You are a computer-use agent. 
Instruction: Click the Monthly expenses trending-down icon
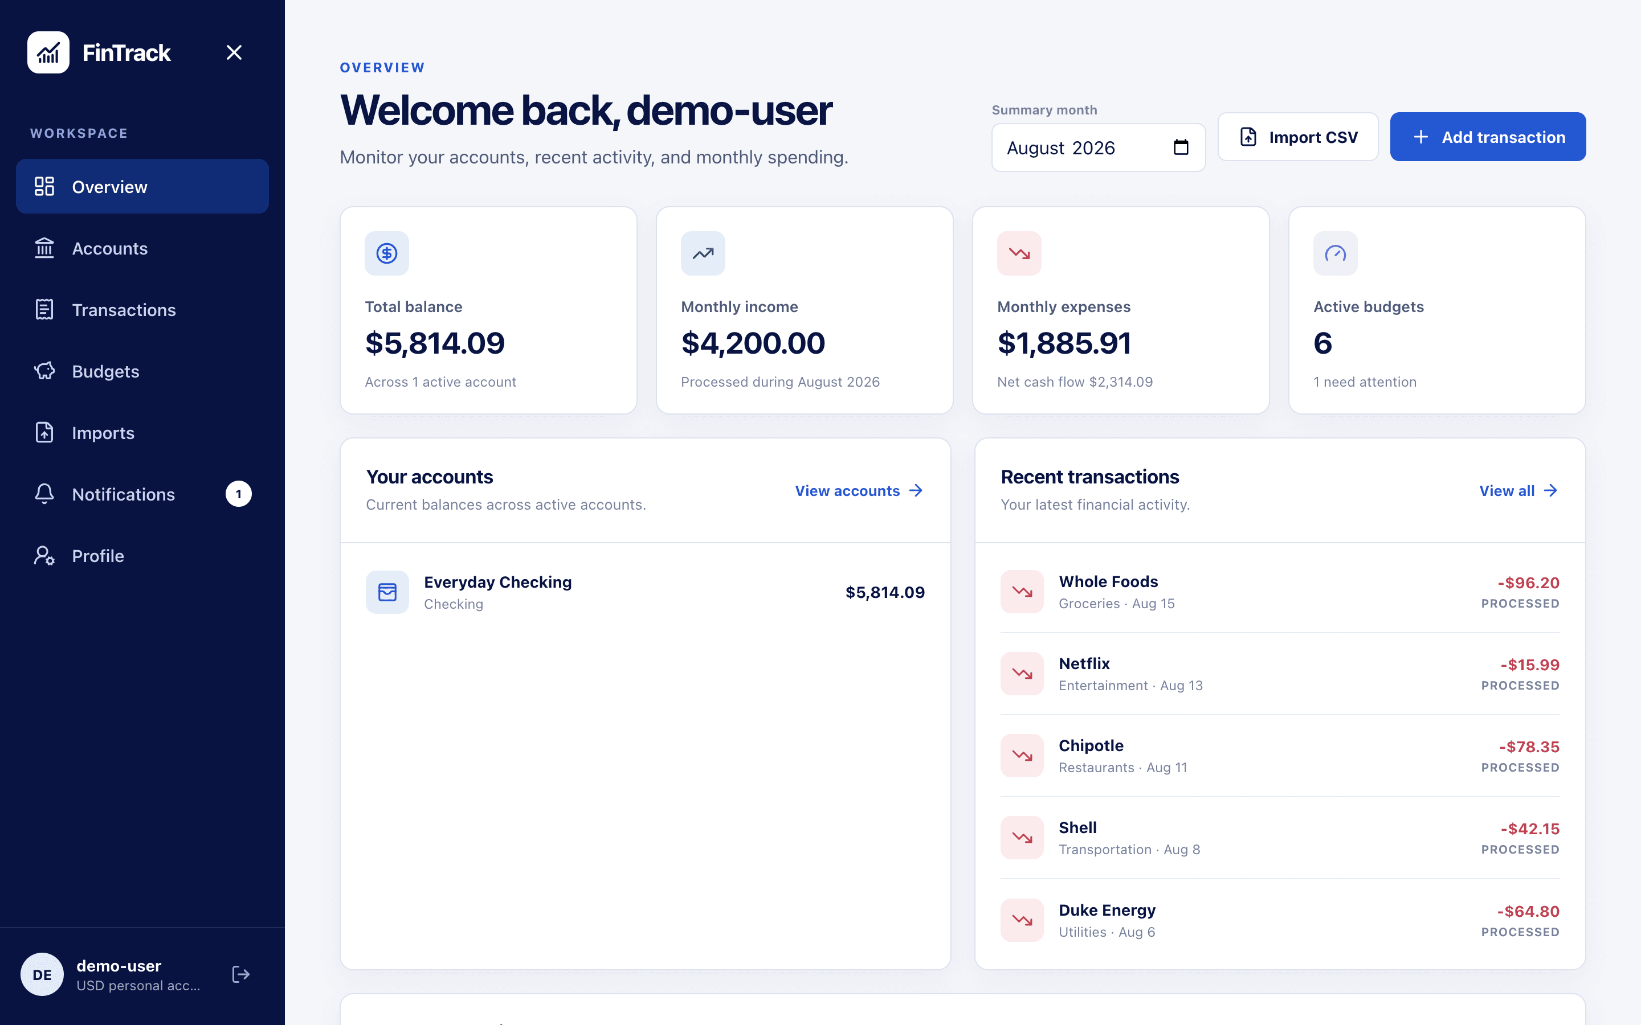(x=1019, y=253)
